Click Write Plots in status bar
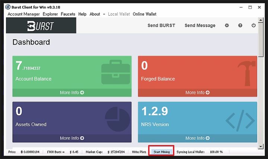Viewport: 268px width, 159px height. [139, 152]
